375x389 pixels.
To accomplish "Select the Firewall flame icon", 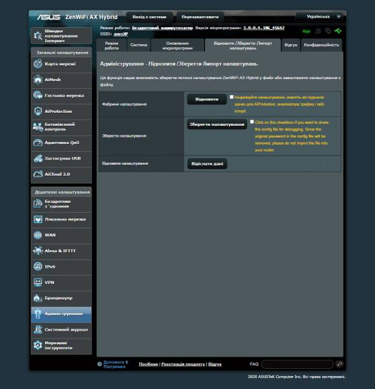I will coord(38,298).
